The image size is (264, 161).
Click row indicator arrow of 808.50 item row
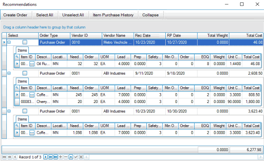[x=17, y=95]
